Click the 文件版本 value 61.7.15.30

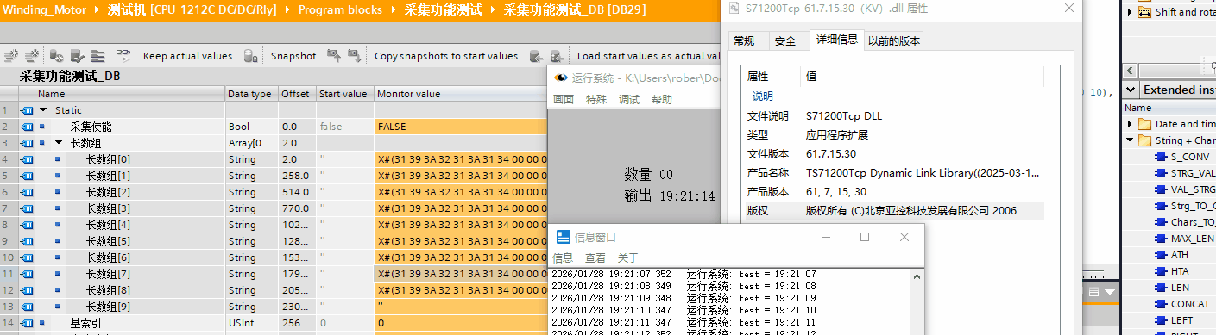(831, 153)
